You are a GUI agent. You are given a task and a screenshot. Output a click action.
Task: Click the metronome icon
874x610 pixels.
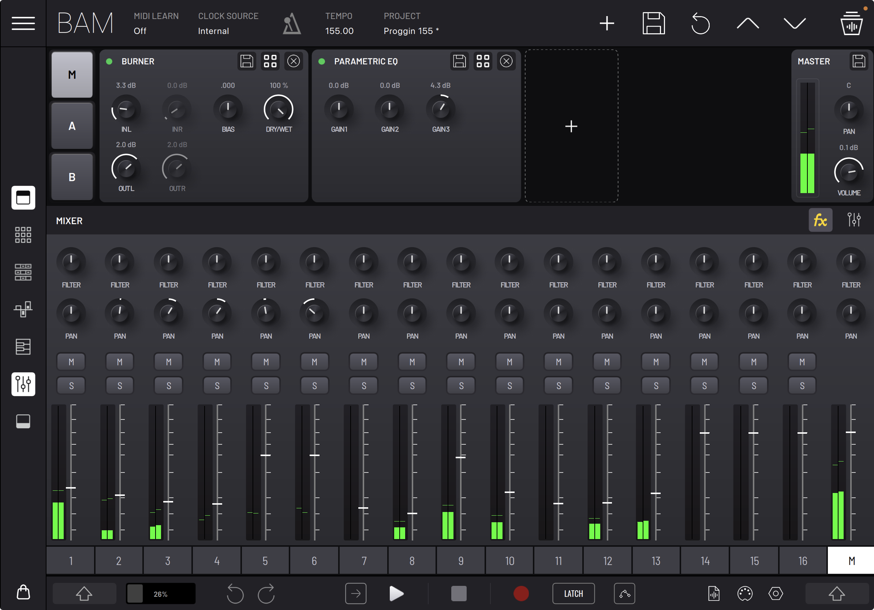(291, 23)
